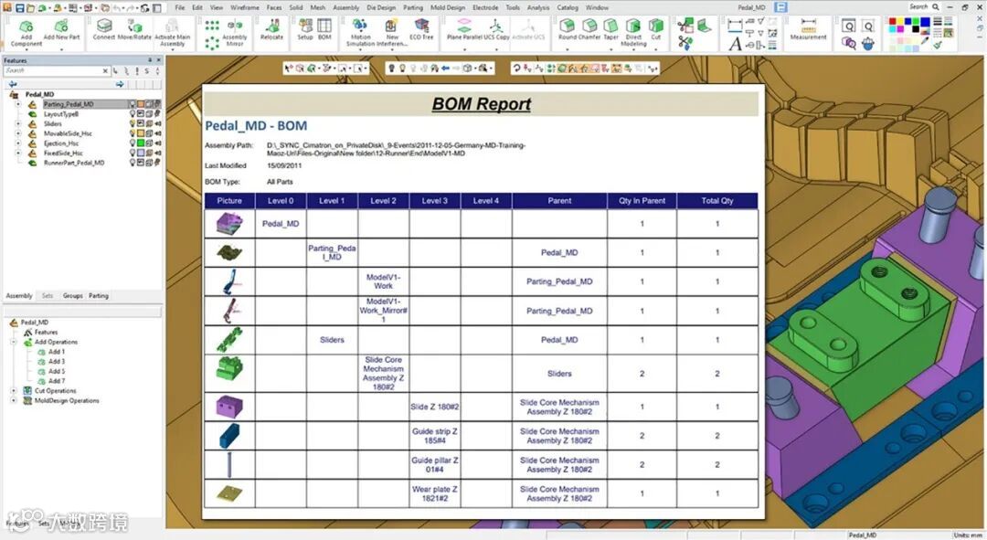This screenshot has width=987, height=540.
Task: Select the Taper tool
Action: (x=610, y=29)
